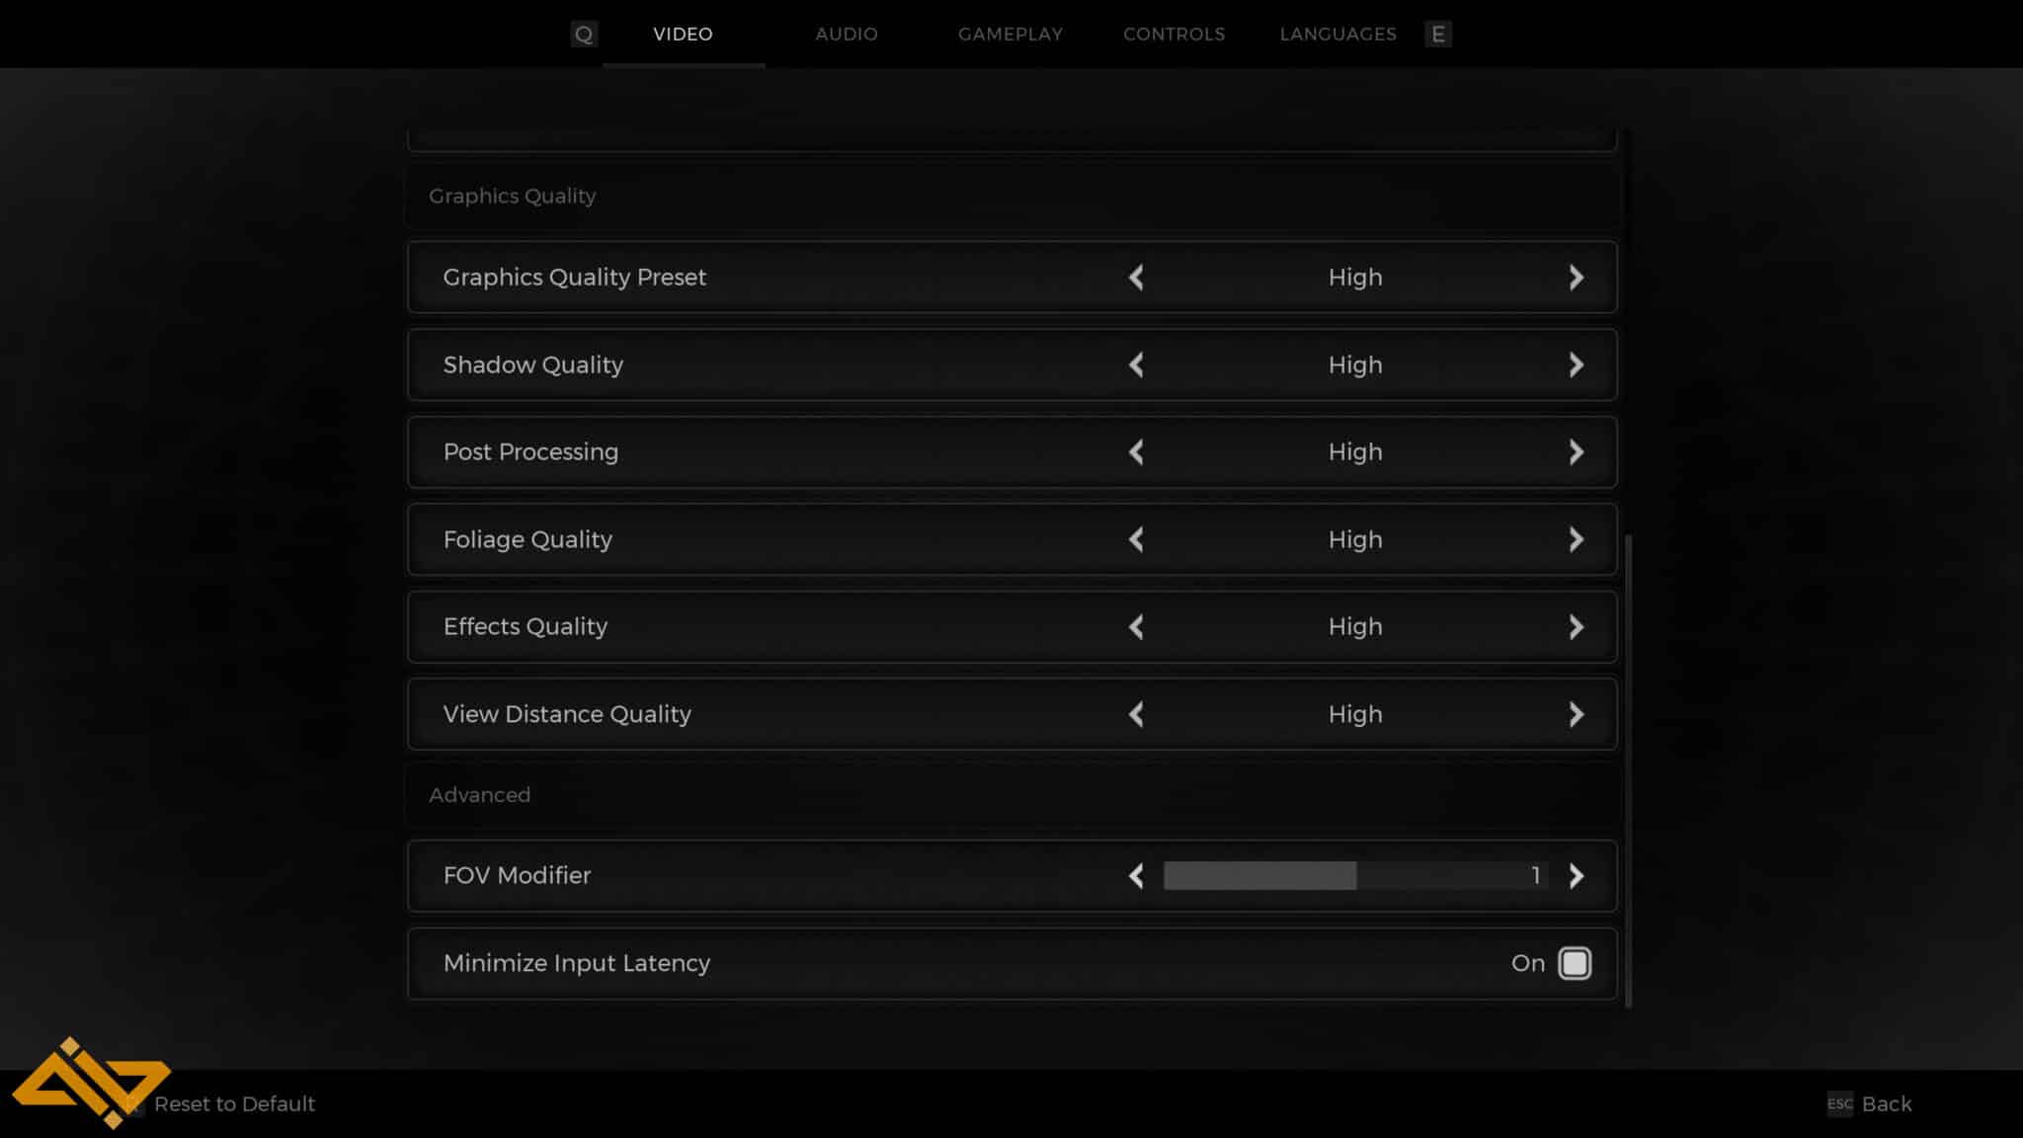Click the High value of Shadow Quality
Image resolution: width=2023 pixels, height=1138 pixels.
tap(1355, 365)
